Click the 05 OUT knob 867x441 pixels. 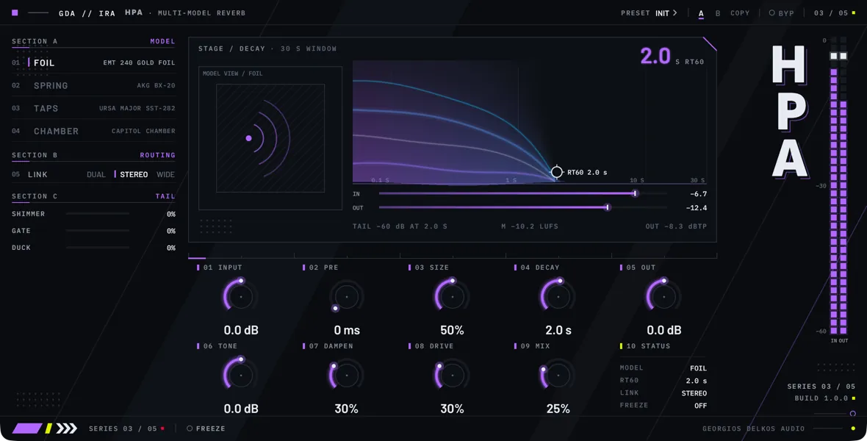pos(663,297)
